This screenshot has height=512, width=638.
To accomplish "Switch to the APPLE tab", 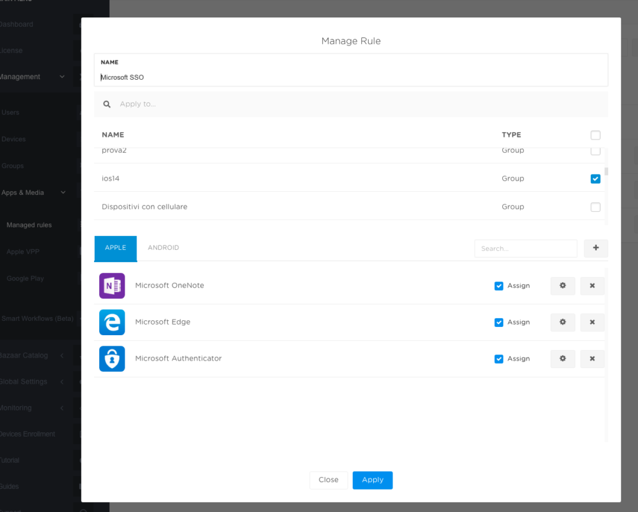I will (x=115, y=248).
